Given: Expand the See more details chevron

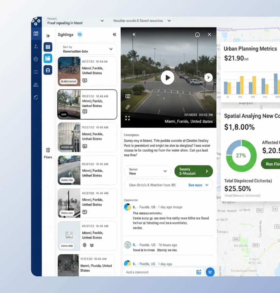Looking at the screenshot, I should pyautogui.click(x=207, y=185).
